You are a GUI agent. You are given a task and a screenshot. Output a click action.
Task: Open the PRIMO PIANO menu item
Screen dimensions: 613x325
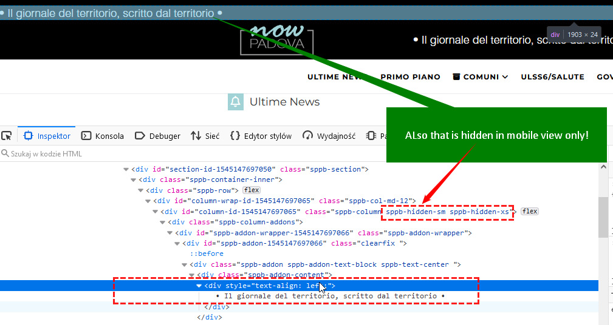coord(410,77)
